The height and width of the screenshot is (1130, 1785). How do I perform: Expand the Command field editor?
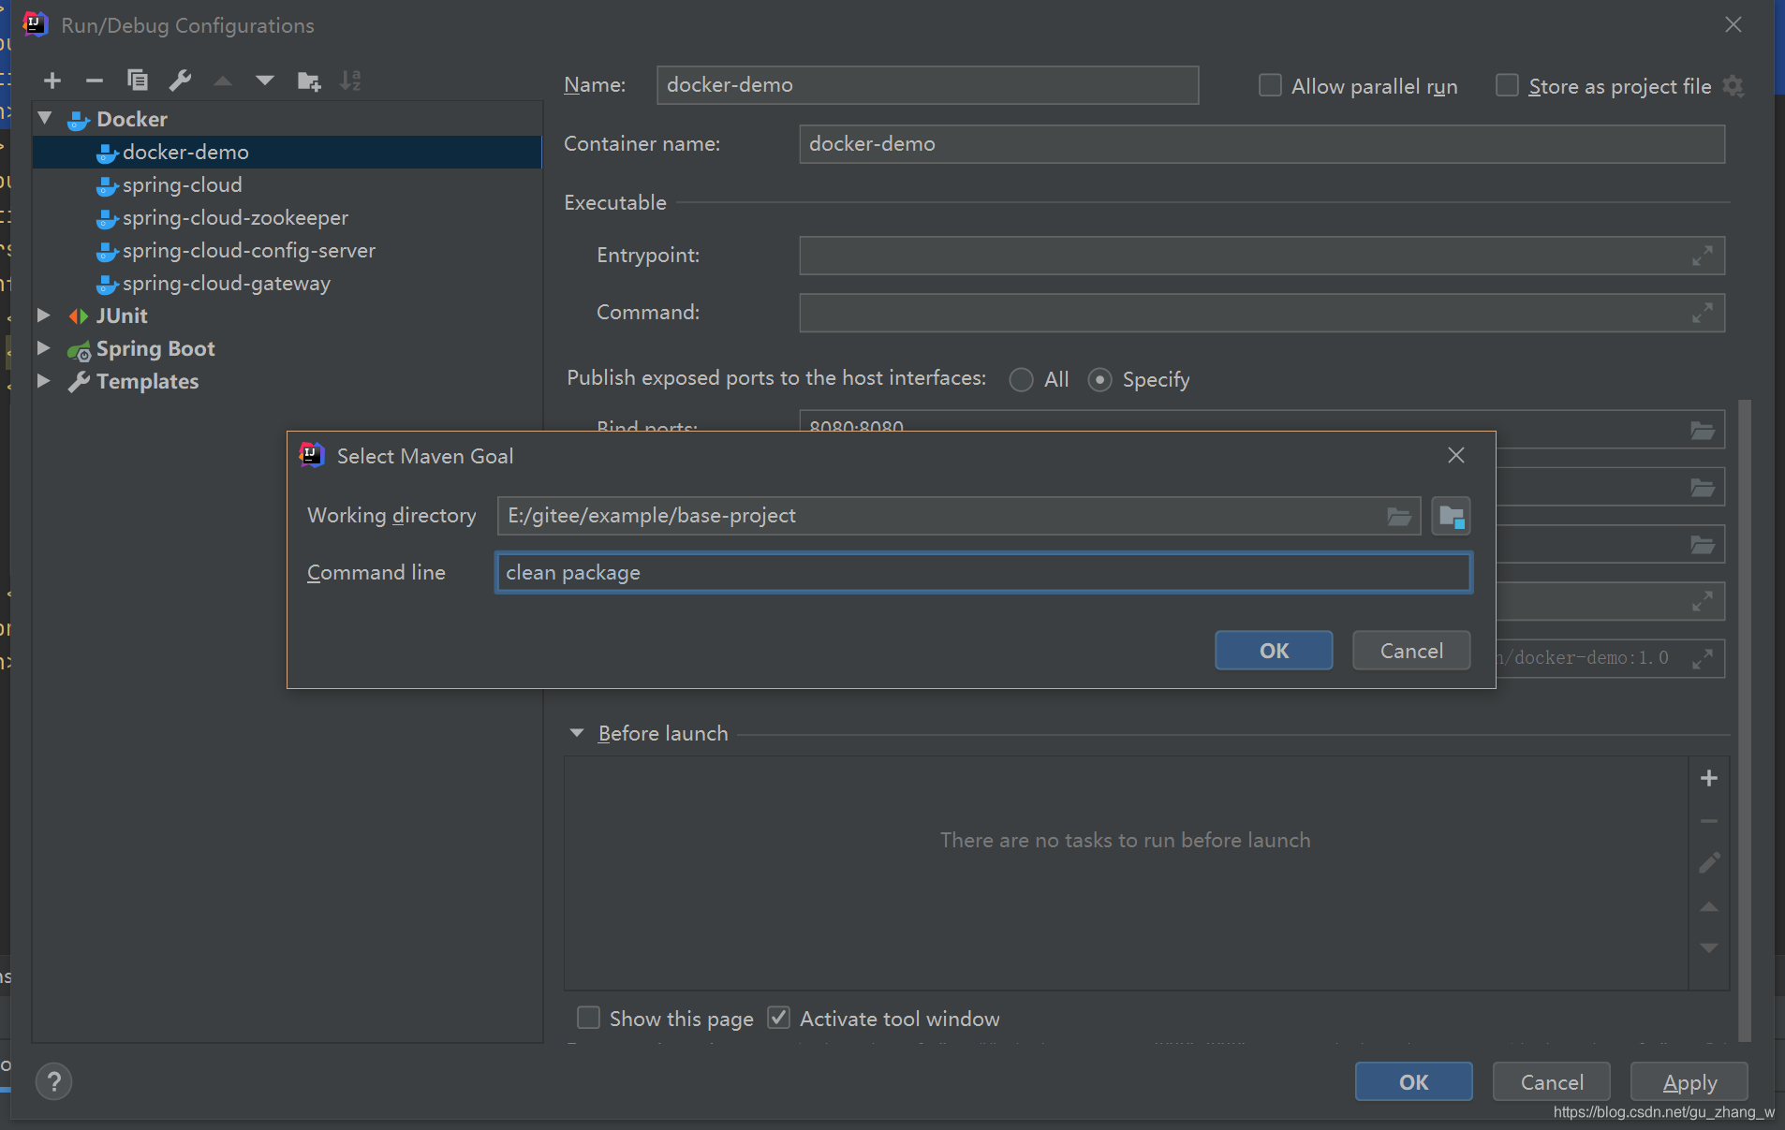coord(1703,313)
